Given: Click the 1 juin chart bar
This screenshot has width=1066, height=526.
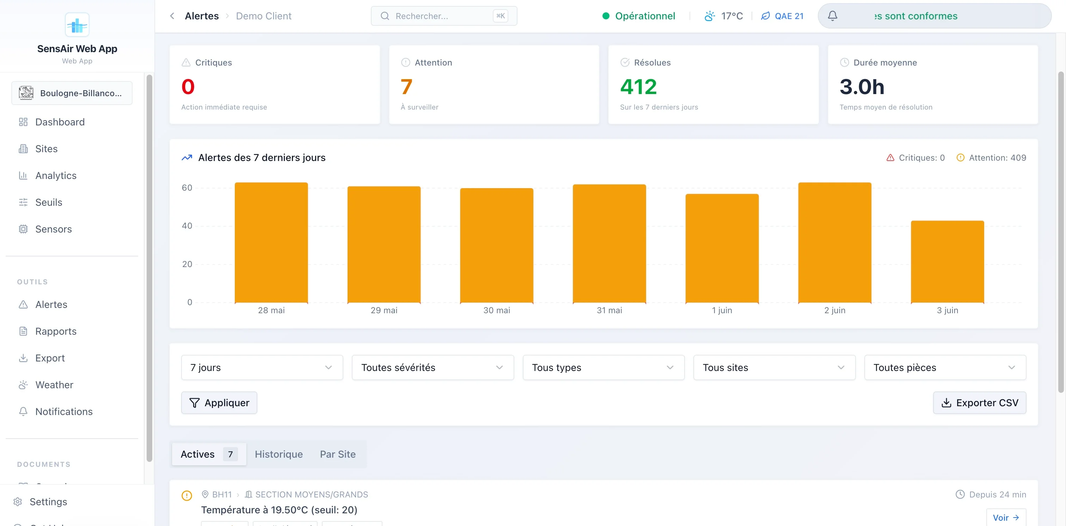Looking at the screenshot, I should tap(722, 248).
